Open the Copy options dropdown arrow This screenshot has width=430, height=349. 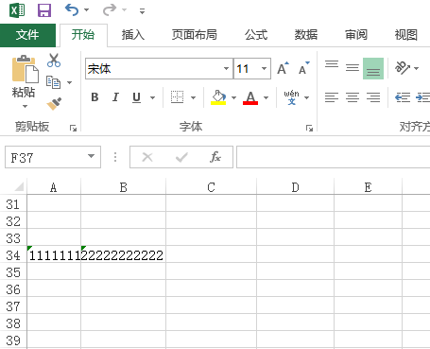[69, 82]
